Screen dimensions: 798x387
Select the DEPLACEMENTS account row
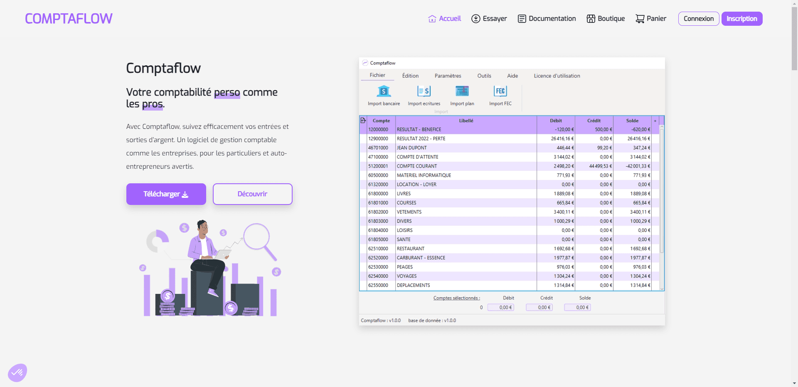(509, 285)
